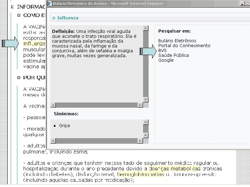Click left arrow of definition horizontal scrollbar

[53, 105]
